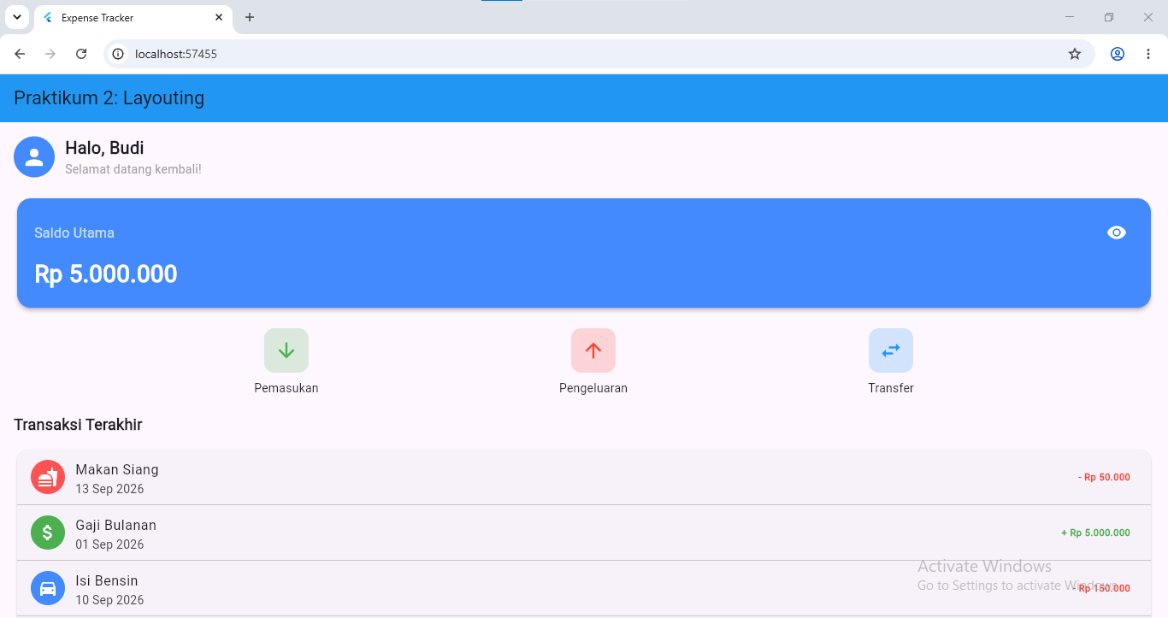Image resolution: width=1168 pixels, height=618 pixels.
Task: Click the Saldo Utama label
Action: (74, 232)
